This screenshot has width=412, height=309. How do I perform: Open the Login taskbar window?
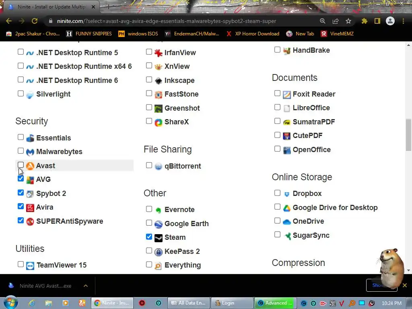pos(232,303)
